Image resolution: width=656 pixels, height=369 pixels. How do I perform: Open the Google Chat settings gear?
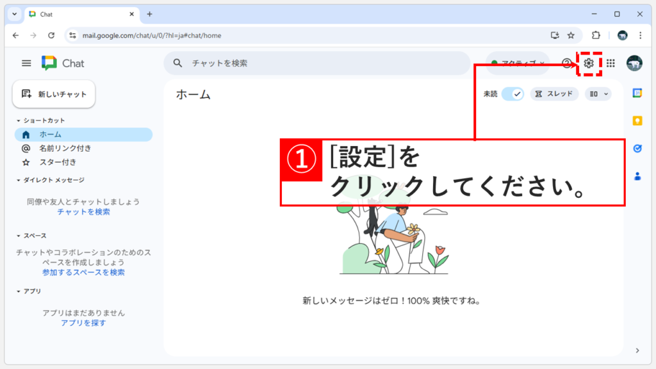click(x=589, y=63)
